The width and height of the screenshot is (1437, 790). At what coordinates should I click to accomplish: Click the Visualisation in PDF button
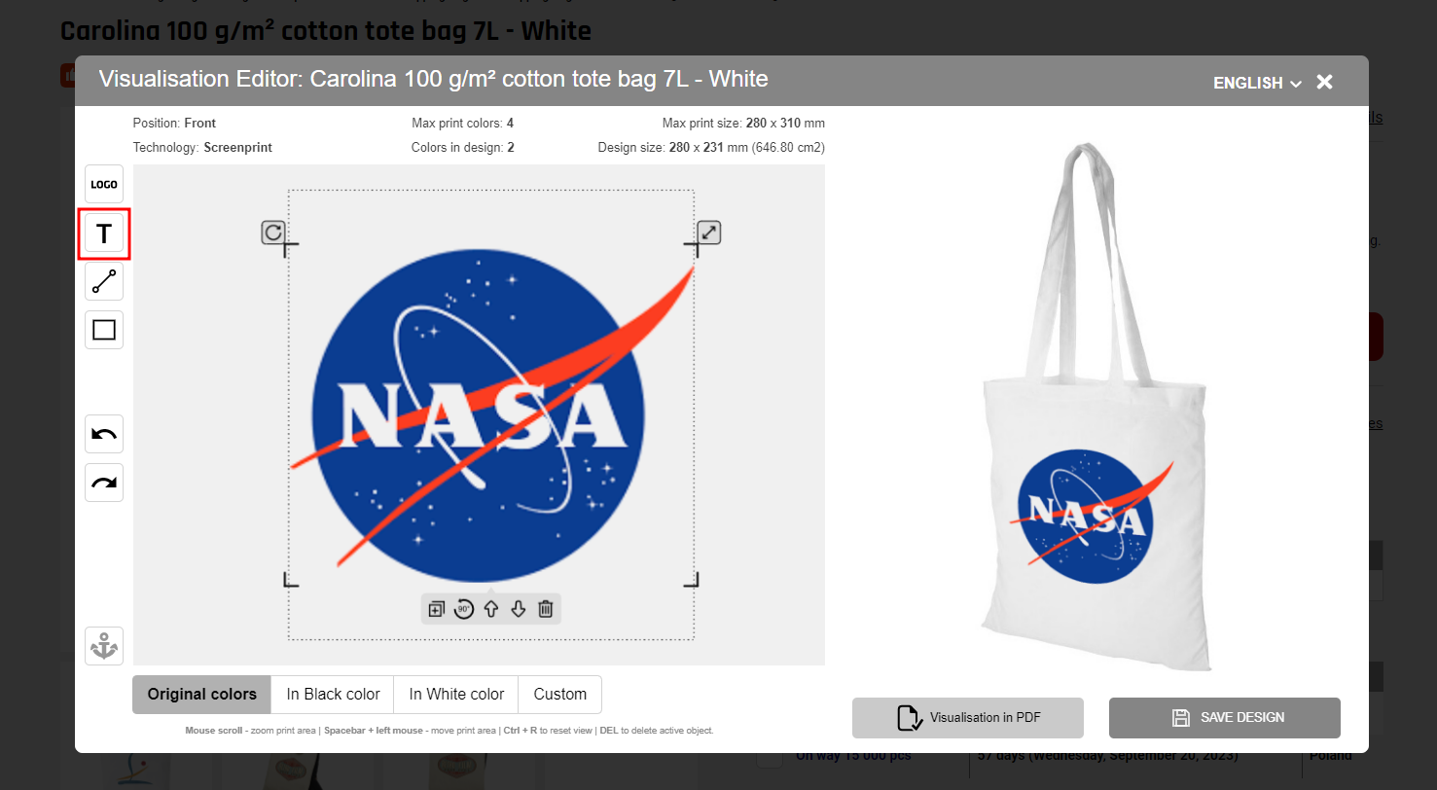(968, 718)
